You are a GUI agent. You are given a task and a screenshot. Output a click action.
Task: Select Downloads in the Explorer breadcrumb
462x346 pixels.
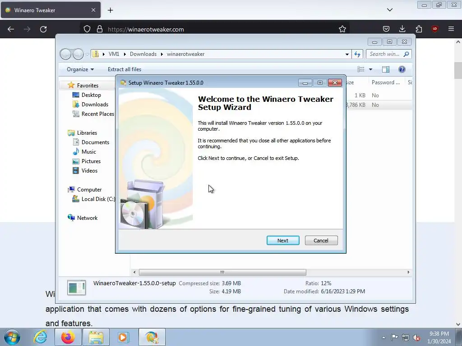[x=143, y=54]
